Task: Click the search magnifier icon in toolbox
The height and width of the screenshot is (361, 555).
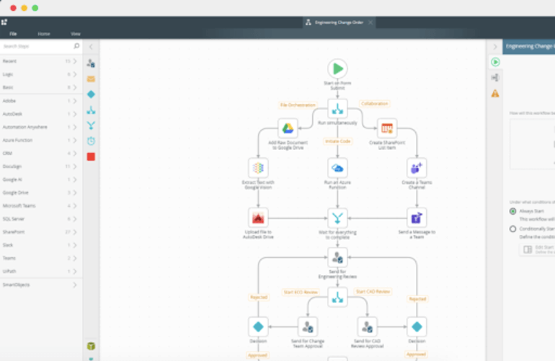Action: (76, 46)
